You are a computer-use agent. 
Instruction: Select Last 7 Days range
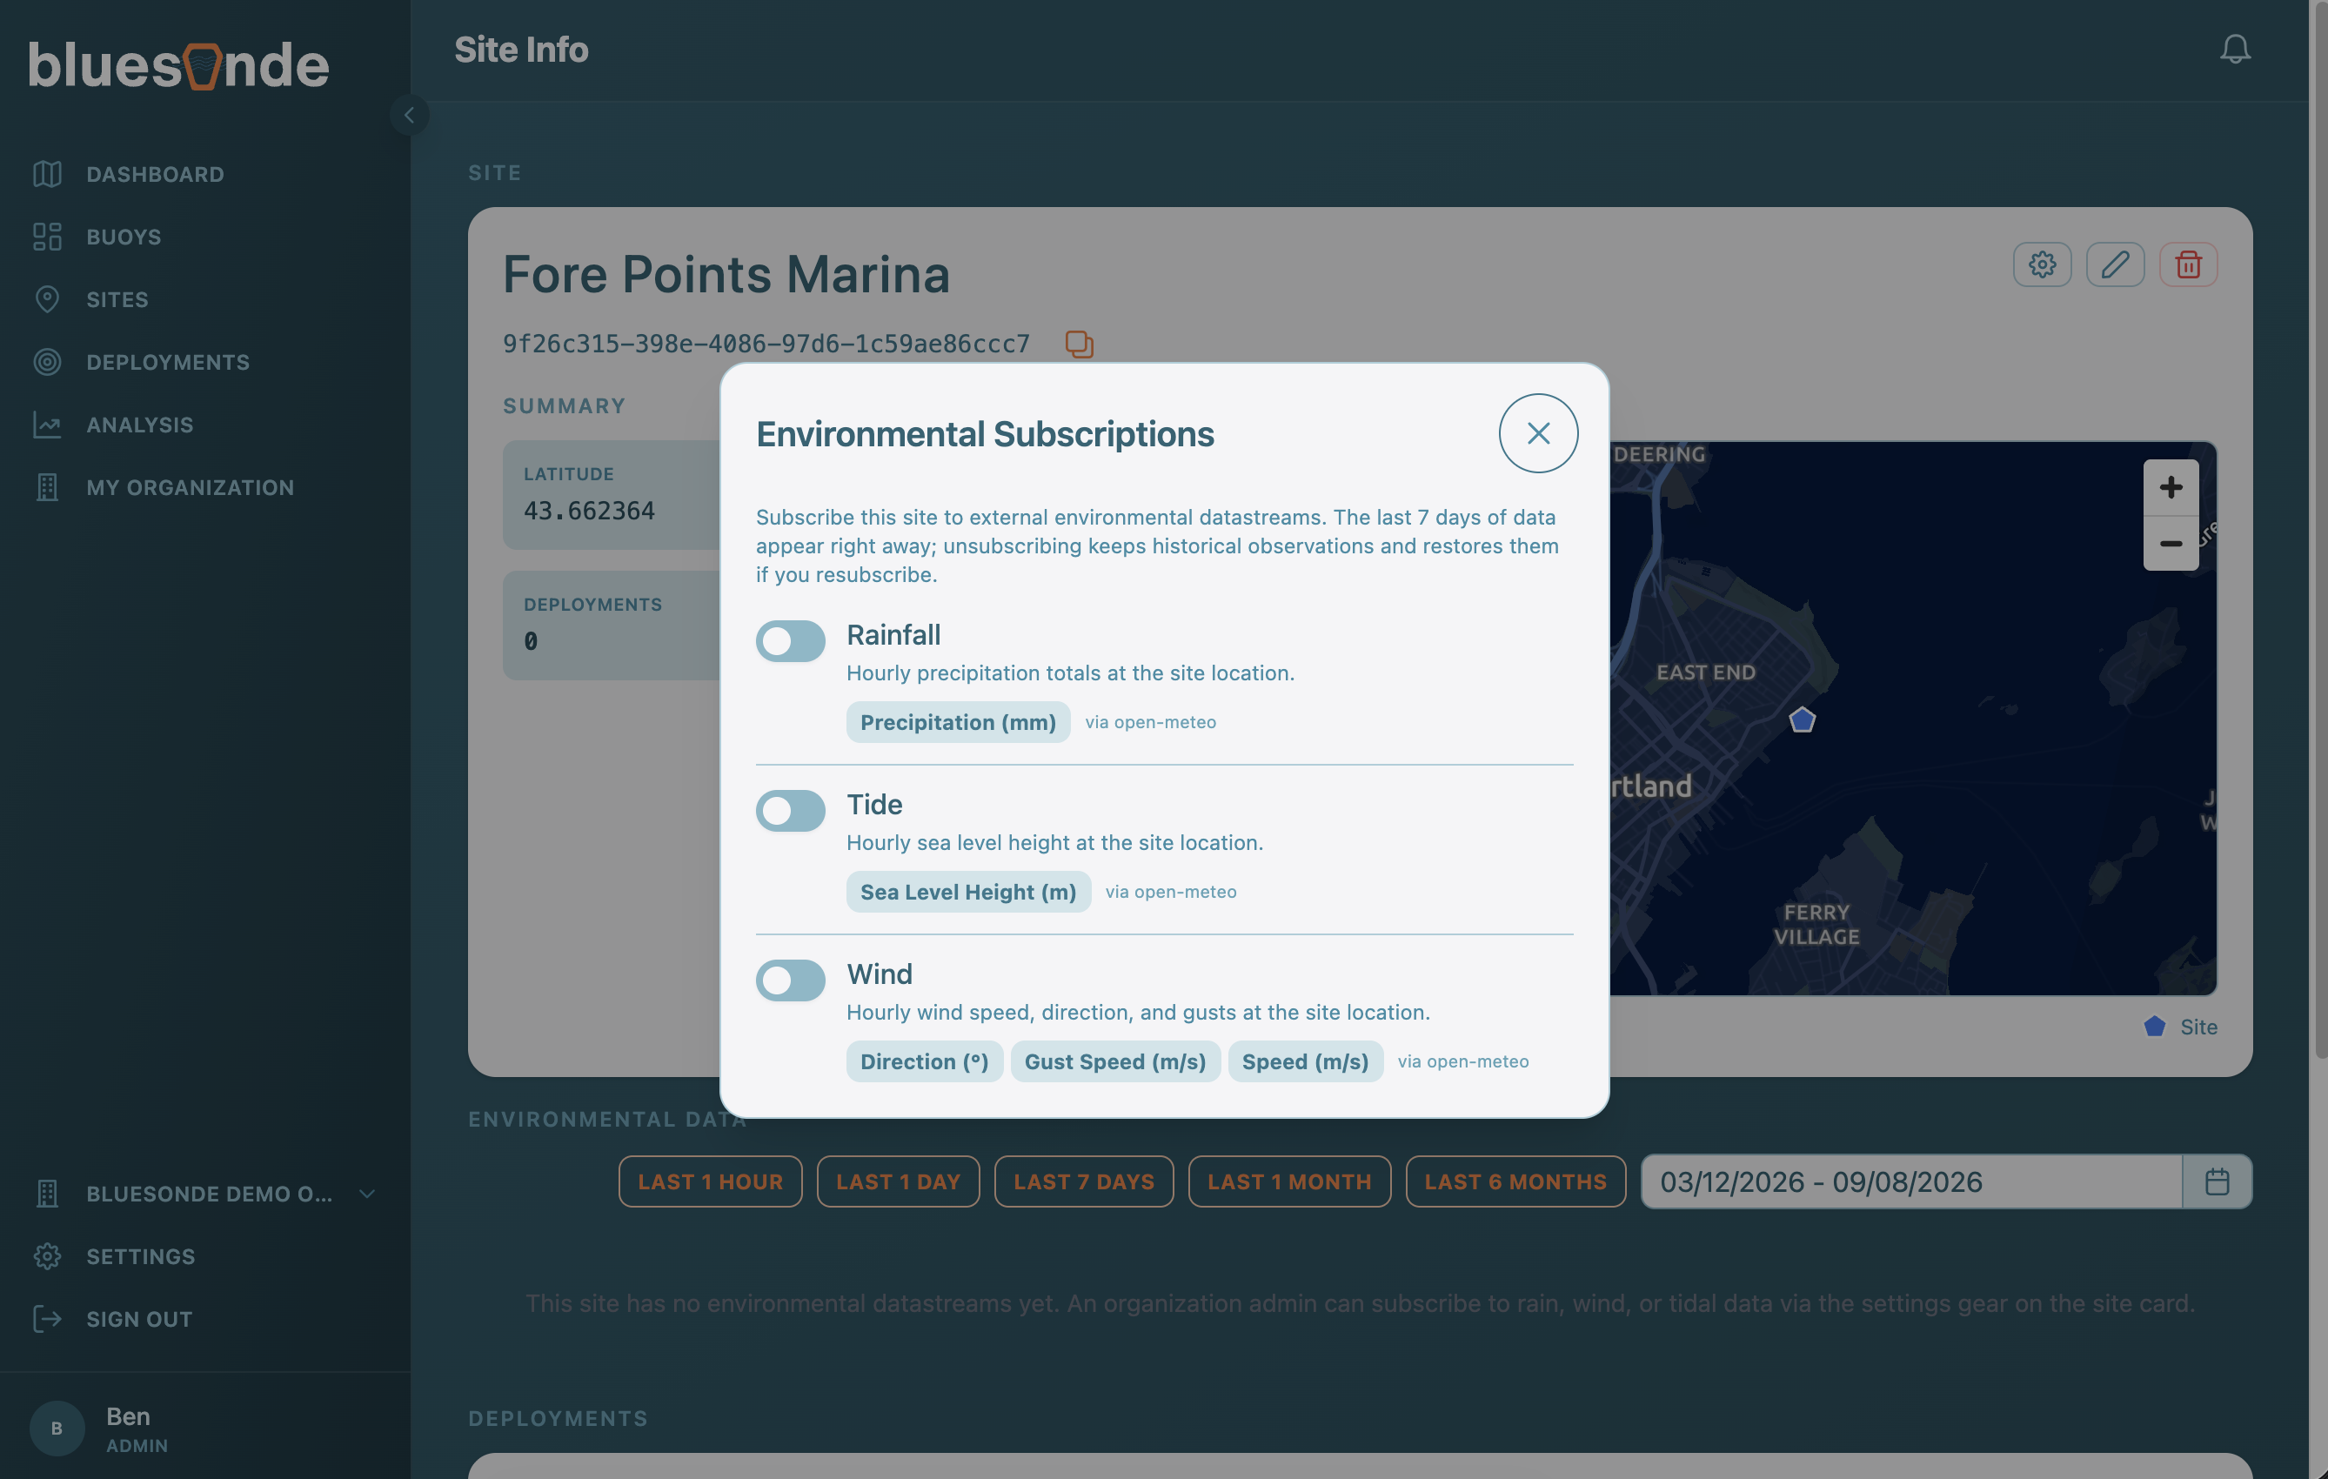(1084, 1181)
